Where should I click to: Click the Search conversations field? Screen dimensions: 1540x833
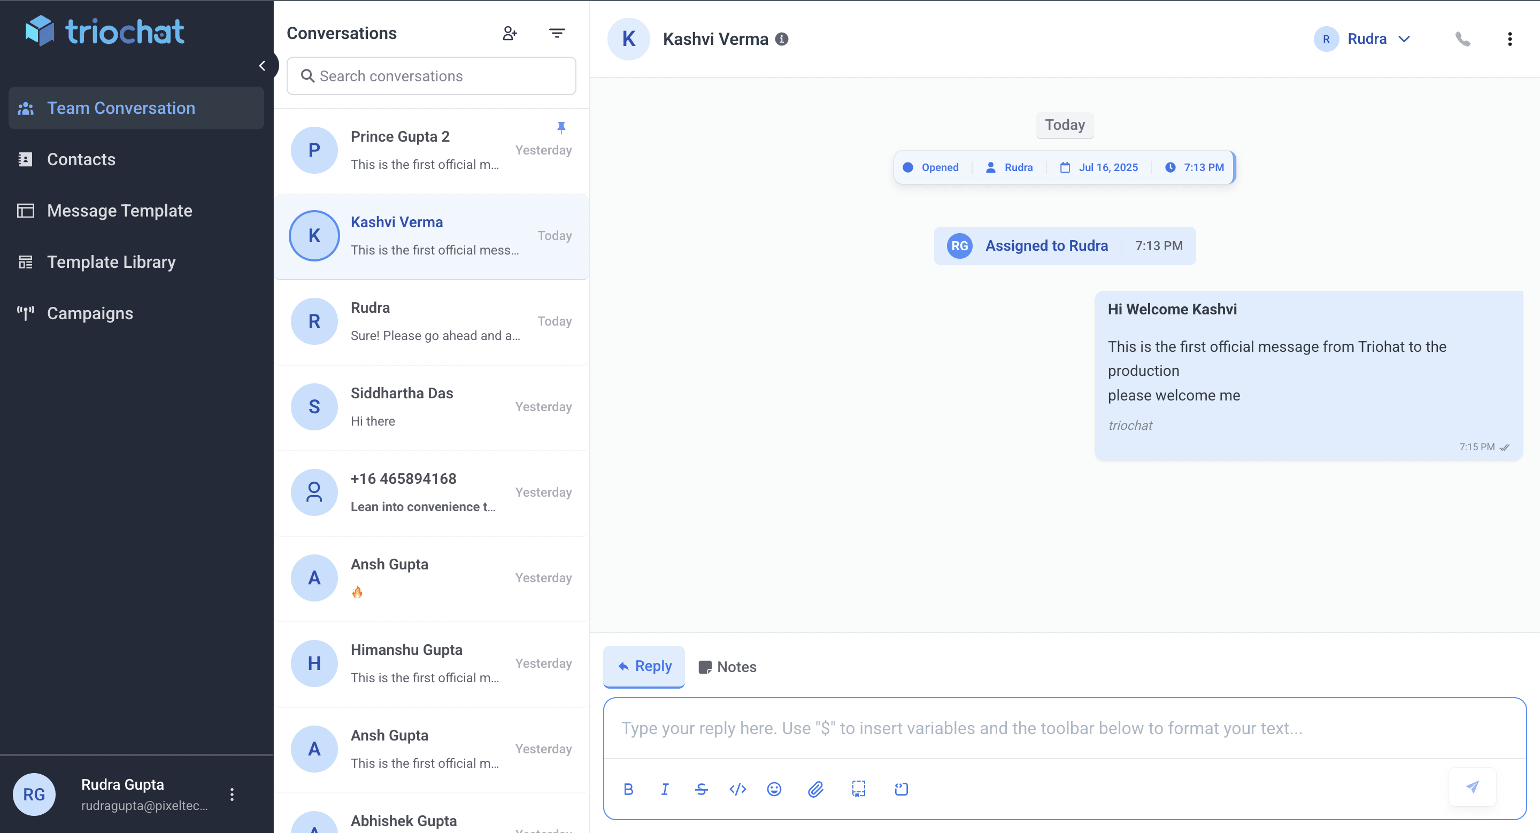432,76
